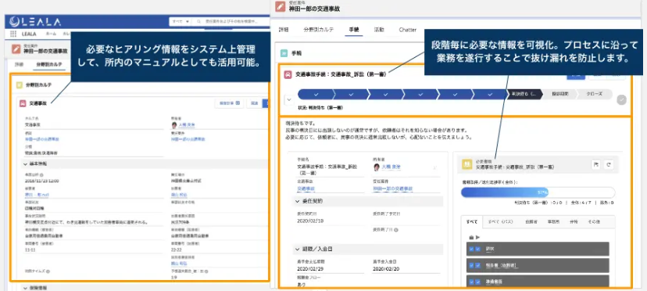
Task: Click the flag icon button in 必要書類 header
Action: click(596, 164)
